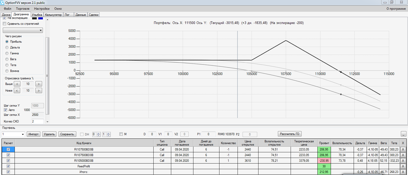Viewport: 408px width, 175px height.
Task: Click the V1 input field
Action: pos(168,134)
